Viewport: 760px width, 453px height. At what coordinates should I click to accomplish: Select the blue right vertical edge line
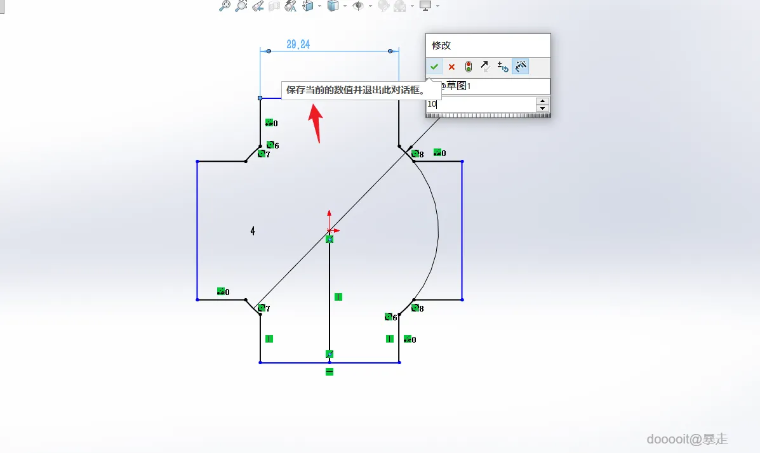click(x=462, y=230)
